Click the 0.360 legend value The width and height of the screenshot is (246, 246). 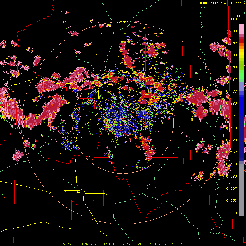232,177
